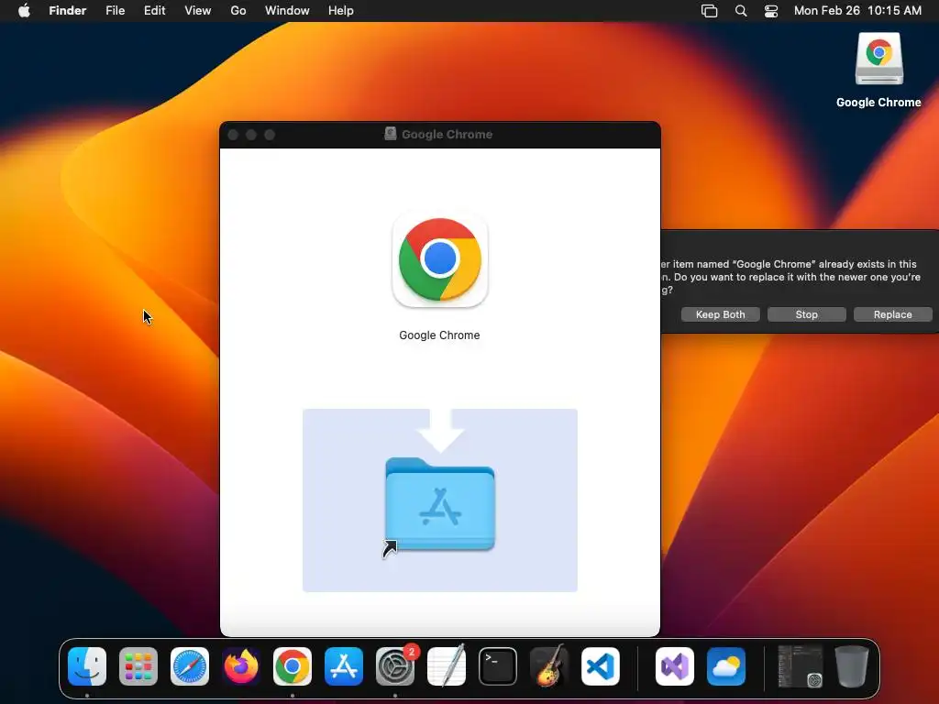Open the Window menu

(287, 10)
